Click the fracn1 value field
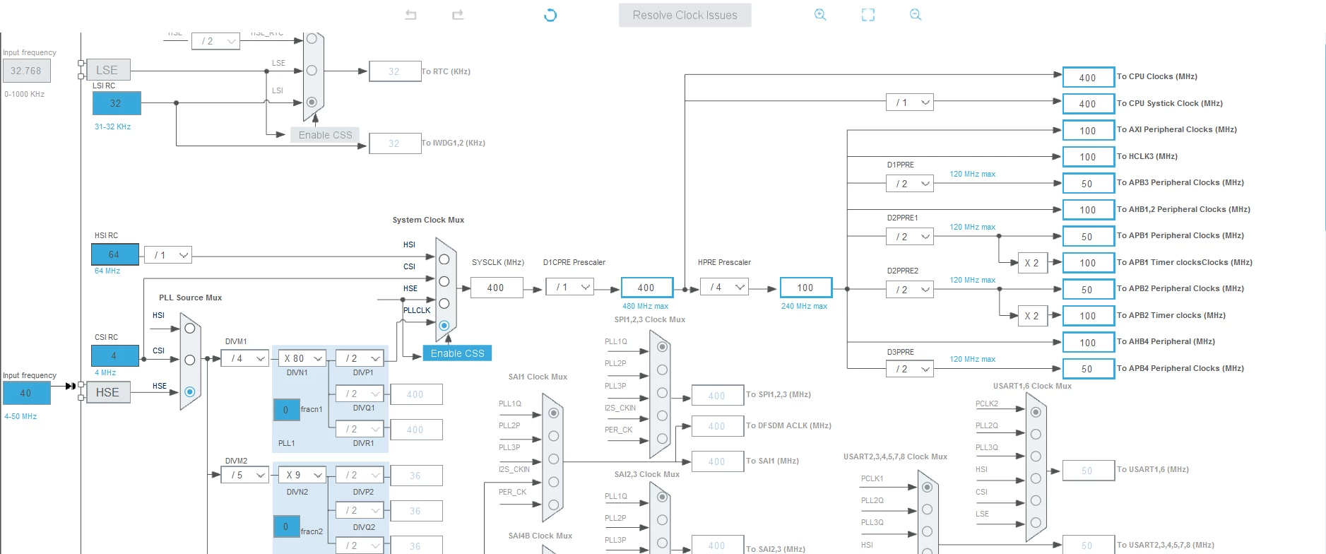Viewport: 1326px width, 554px height. [286, 409]
